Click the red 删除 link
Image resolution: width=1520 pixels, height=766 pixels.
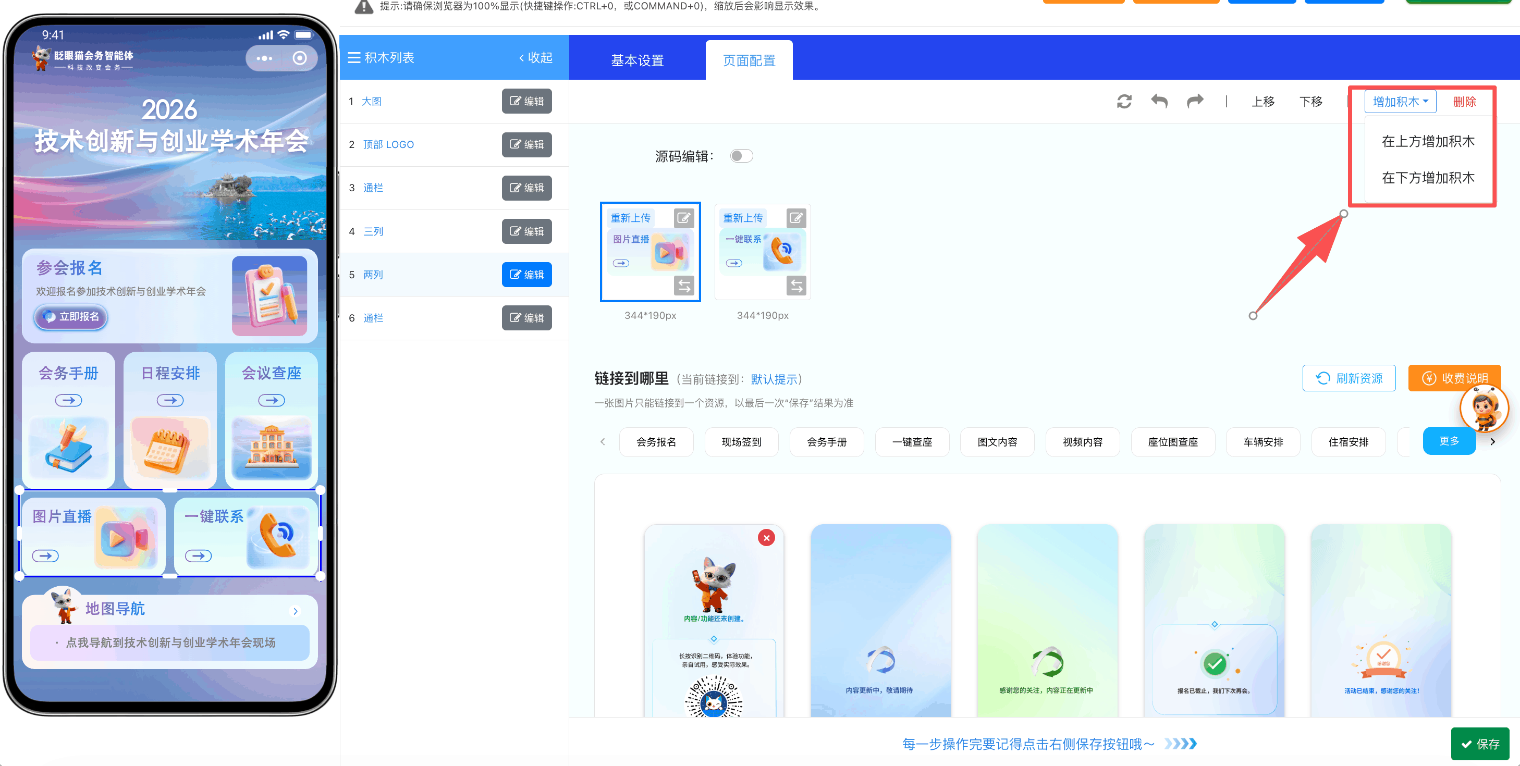pos(1464,102)
